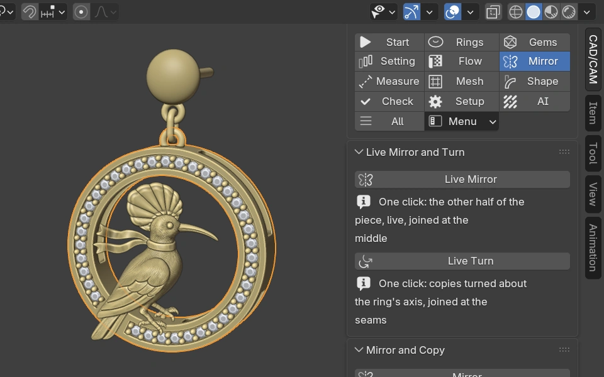
Task: Open the Setup gear category
Action: [x=461, y=101]
